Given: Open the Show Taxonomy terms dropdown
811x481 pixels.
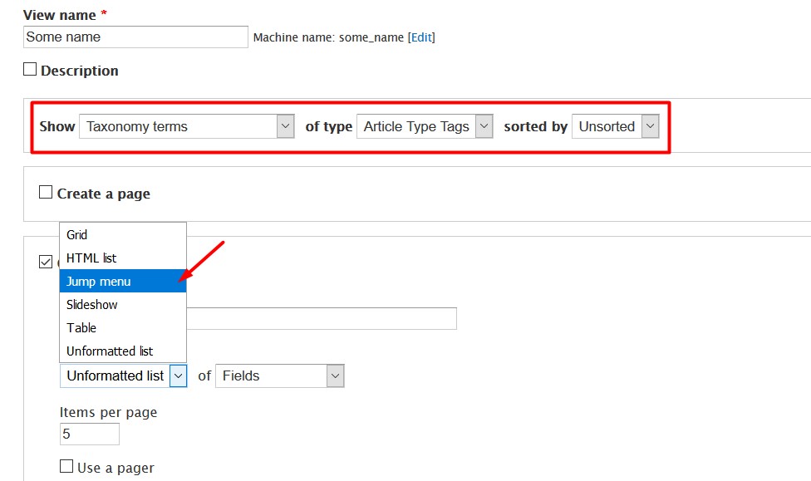Looking at the screenshot, I should tap(187, 126).
